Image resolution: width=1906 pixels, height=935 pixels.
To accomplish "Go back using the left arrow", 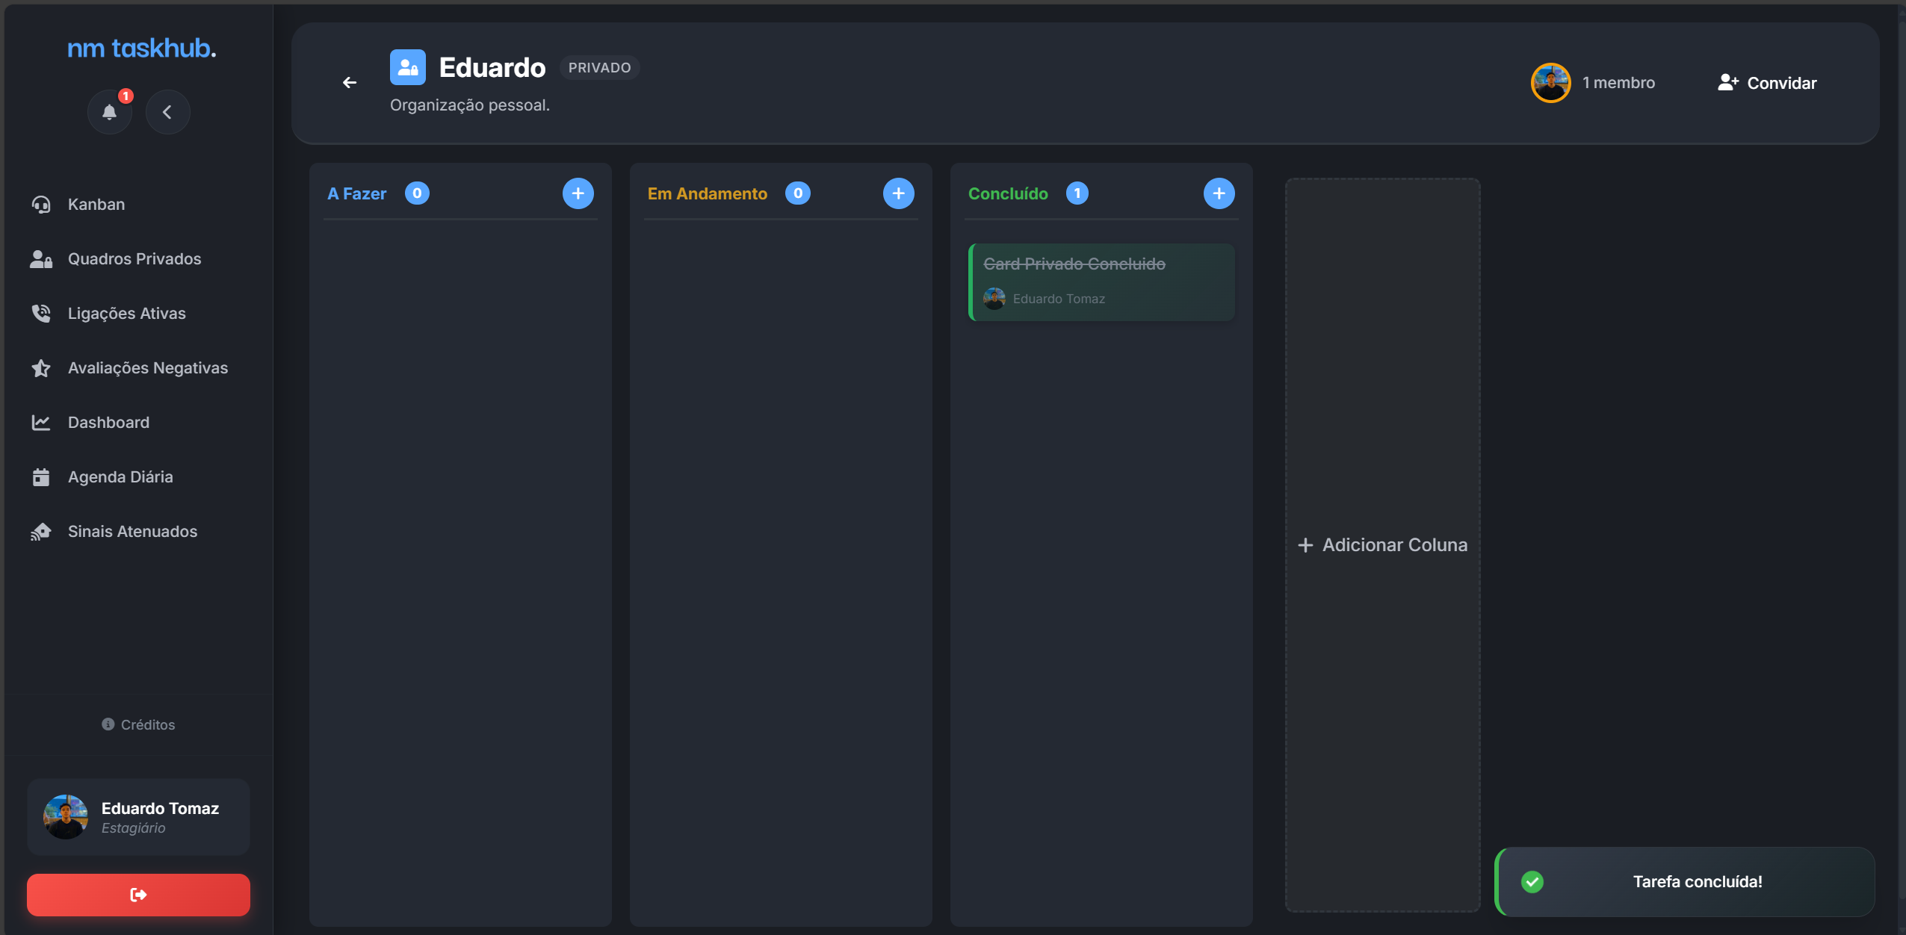I will pyautogui.click(x=349, y=83).
